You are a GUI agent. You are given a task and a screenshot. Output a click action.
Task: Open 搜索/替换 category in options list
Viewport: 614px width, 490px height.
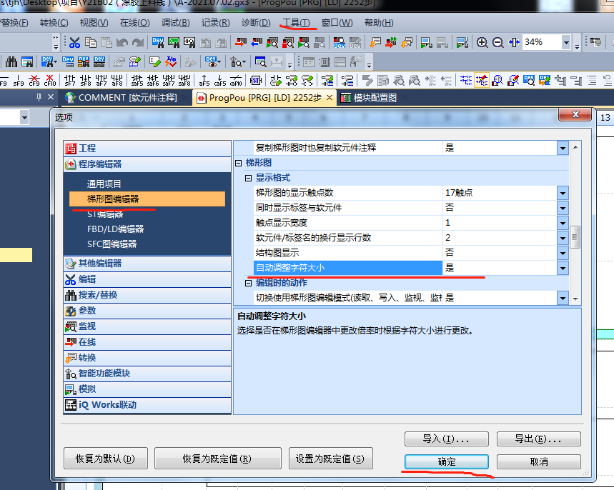tap(98, 295)
